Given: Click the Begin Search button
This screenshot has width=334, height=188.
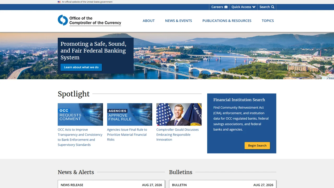Looking at the screenshot, I should (257, 145).
